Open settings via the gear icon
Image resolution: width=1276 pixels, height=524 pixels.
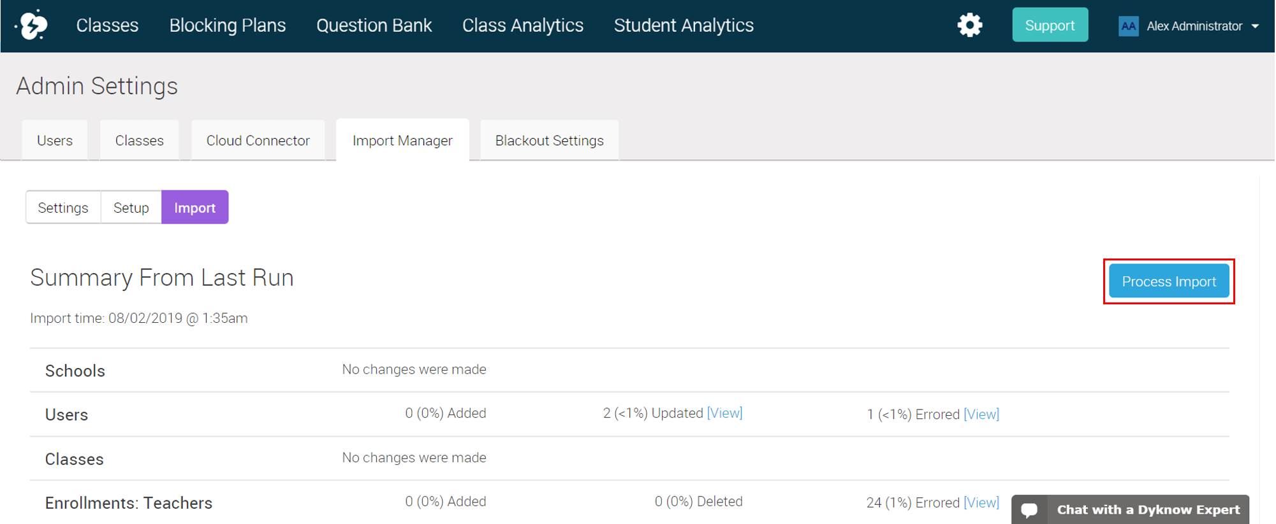click(x=969, y=25)
